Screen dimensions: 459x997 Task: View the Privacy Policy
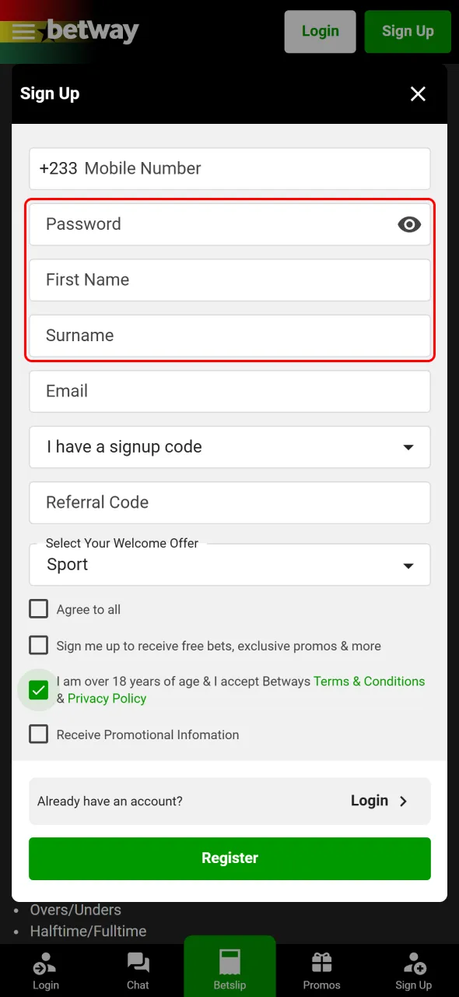point(107,698)
